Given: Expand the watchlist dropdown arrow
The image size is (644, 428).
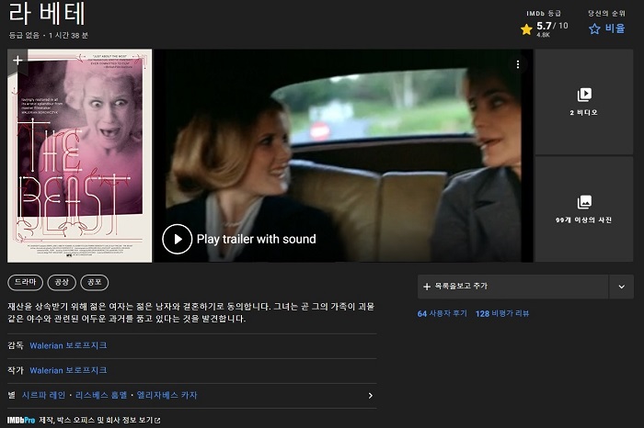Looking at the screenshot, I should (x=621, y=287).
